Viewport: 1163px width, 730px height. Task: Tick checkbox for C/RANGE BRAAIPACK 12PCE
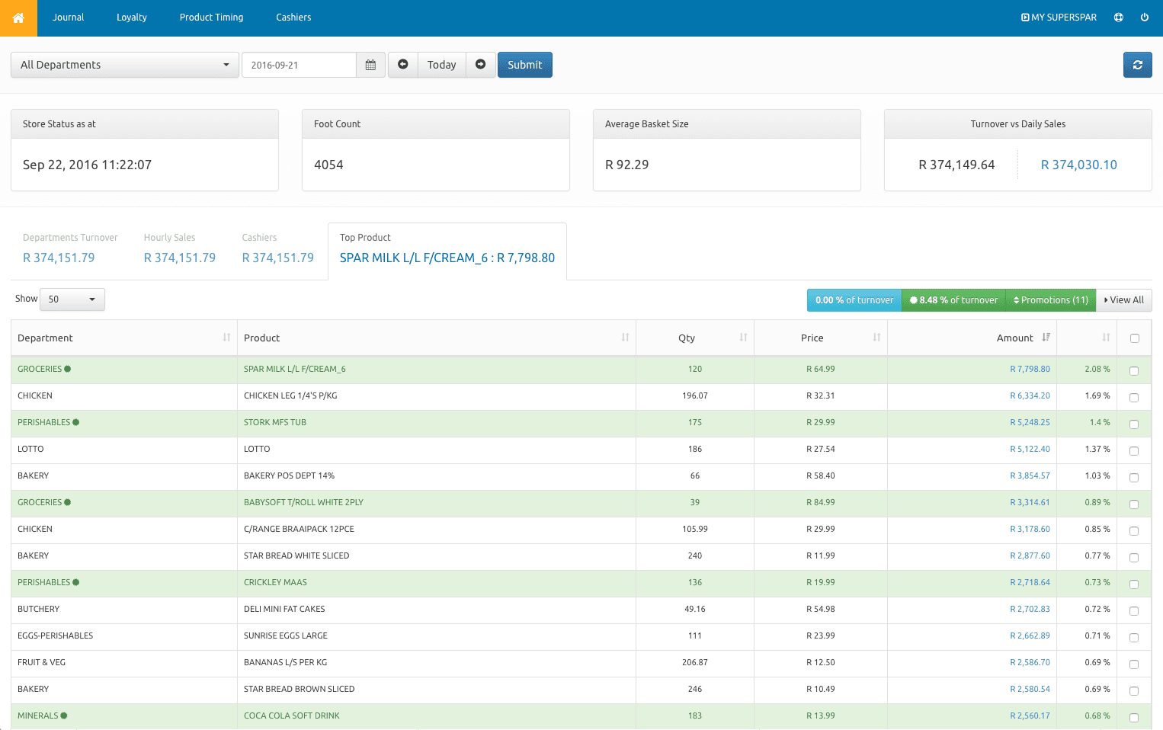pyautogui.click(x=1134, y=531)
